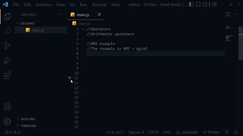Open Explorer Views and More Actions ellipsis
Viewport: 243px width, 136px height.
coord(60,14)
